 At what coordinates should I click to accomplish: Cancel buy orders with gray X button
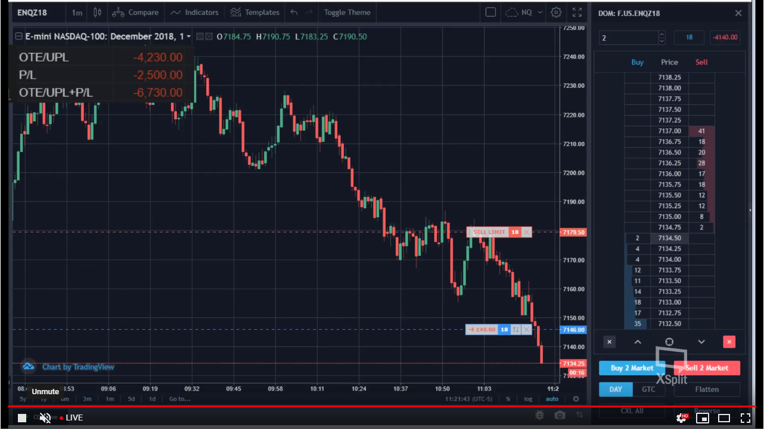tap(609, 342)
